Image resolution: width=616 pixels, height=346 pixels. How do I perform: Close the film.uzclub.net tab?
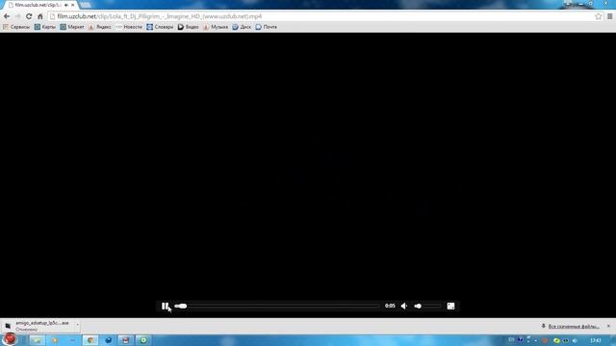click(x=73, y=5)
